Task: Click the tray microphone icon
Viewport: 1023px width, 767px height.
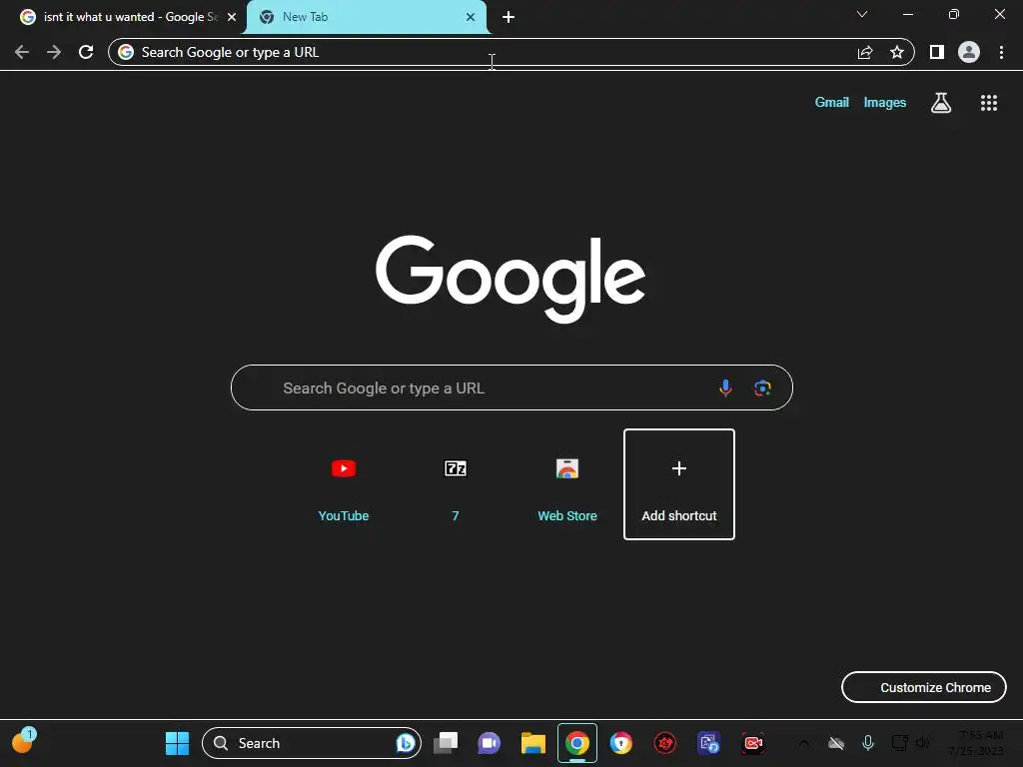Action: pyautogui.click(x=868, y=743)
